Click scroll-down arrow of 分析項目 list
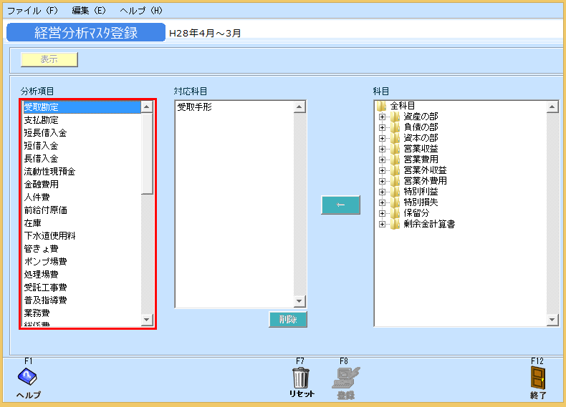The width and height of the screenshot is (566, 407). [x=147, y=320]
